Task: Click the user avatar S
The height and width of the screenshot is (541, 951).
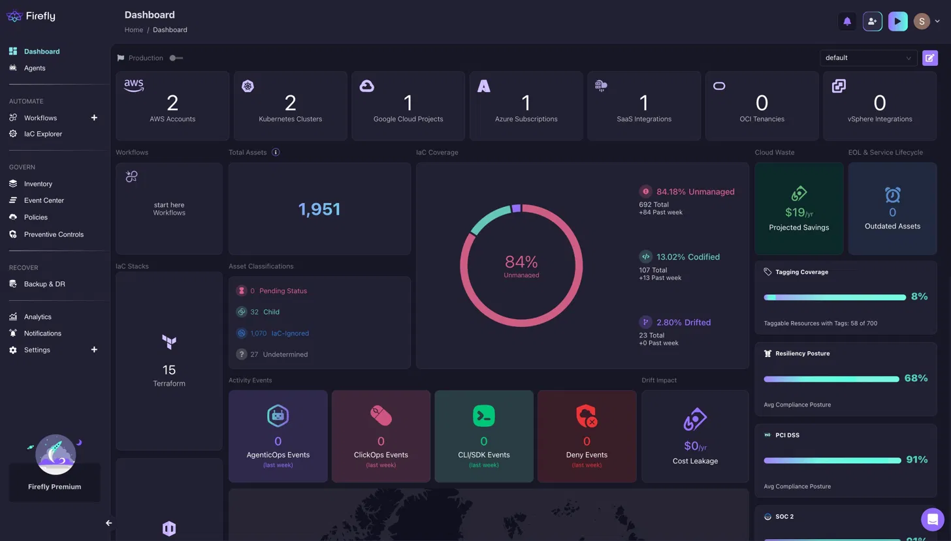Action: click(x=922, y=22)
